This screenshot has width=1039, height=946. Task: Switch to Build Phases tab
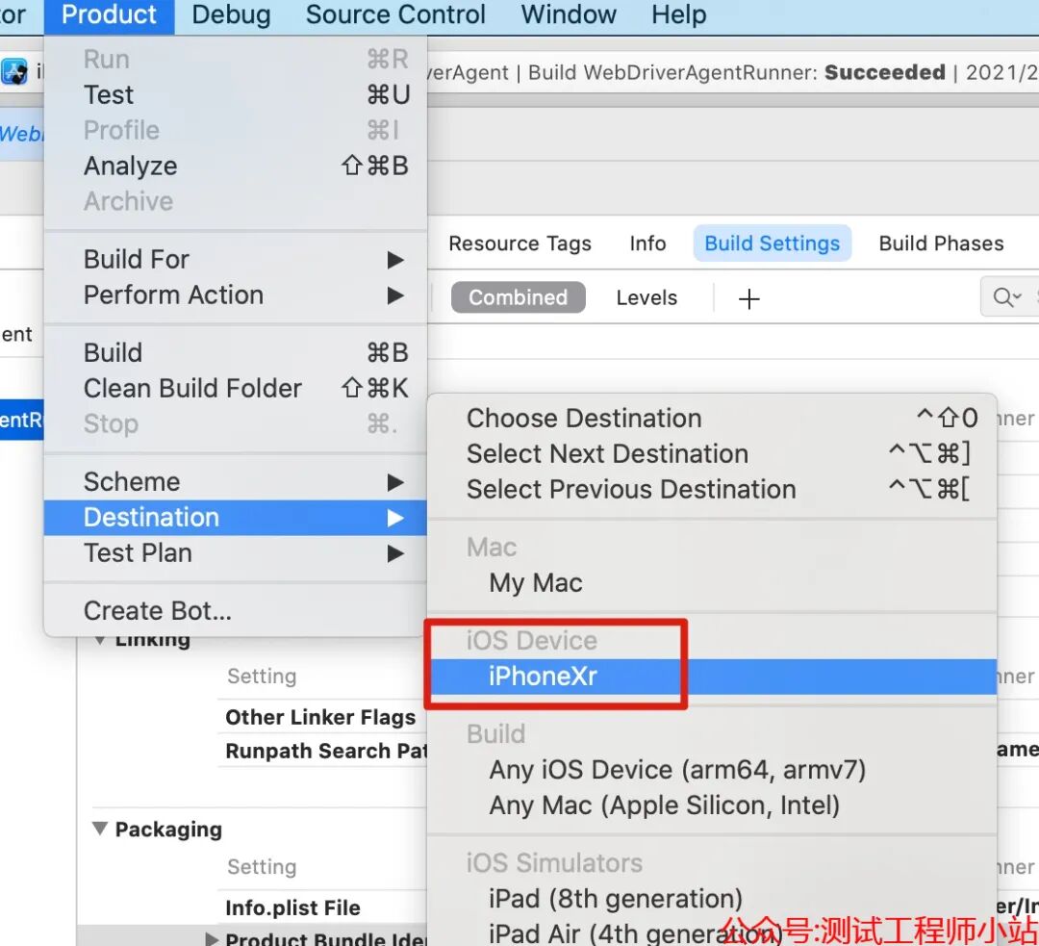tap(941, 243)
